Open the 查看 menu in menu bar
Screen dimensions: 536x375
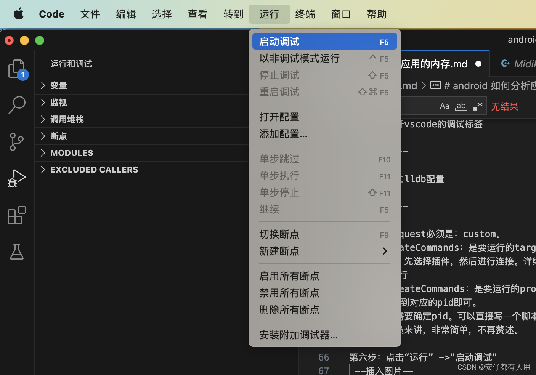198,14
